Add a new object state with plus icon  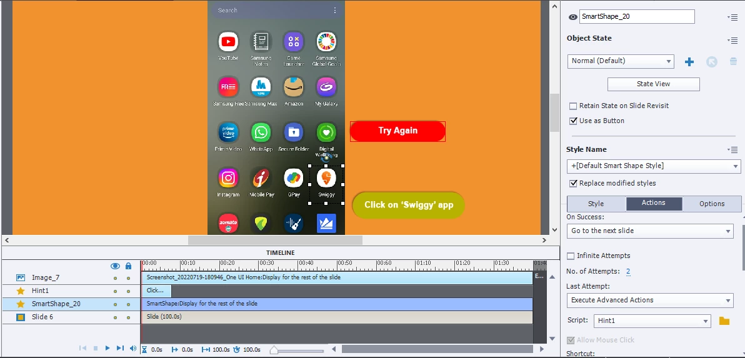[689, 62]
